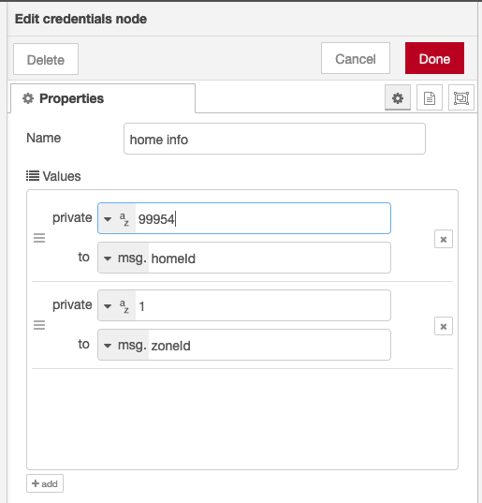Remove the homeId value row
Image resolution: width=482 pixels, height=503 pixels.
pyautogui.click(x=444, y=239)
